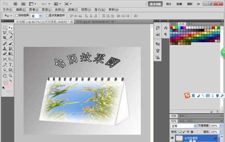Open the Character panel icon

tap(165, 28)
